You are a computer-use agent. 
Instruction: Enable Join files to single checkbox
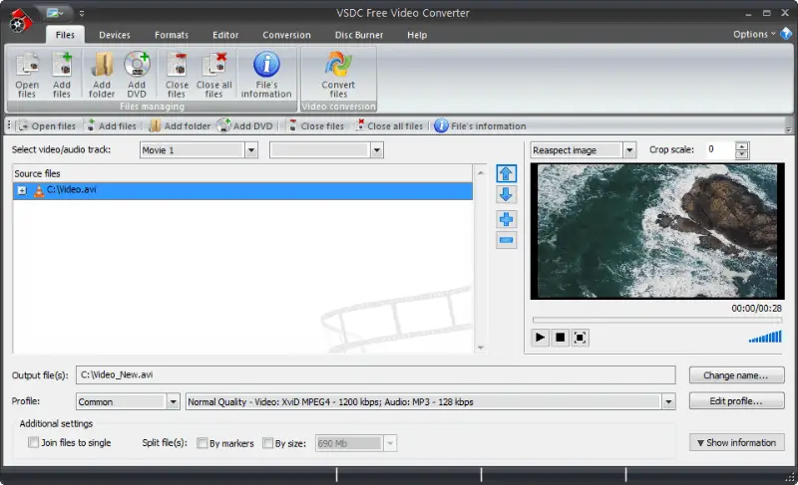34,442
